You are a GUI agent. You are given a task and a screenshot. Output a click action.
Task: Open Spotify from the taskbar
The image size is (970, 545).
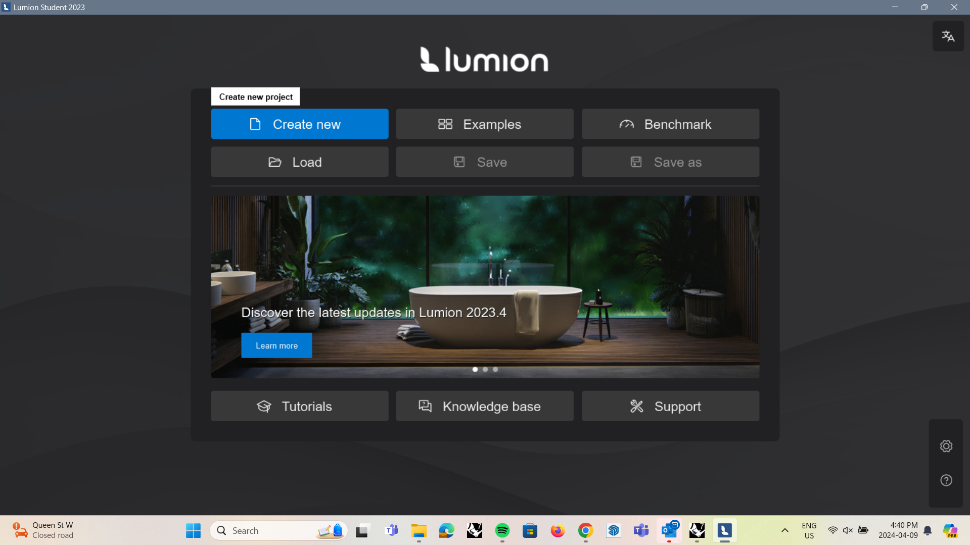pyautogui.click(x=502, y=530)
